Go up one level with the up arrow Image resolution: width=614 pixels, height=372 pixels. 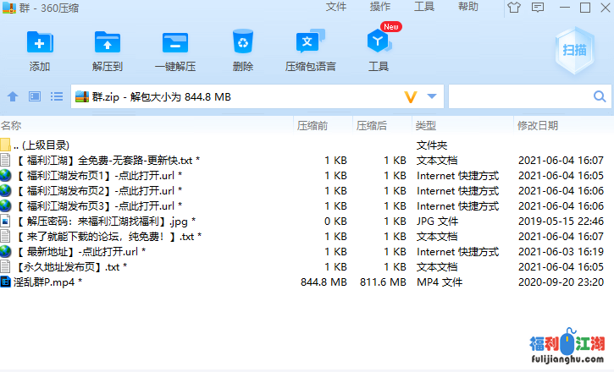pyautogui.click(x=13, y=96)
